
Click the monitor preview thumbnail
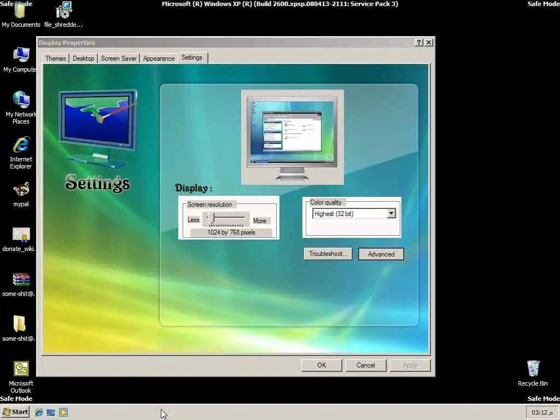(293, 137)
